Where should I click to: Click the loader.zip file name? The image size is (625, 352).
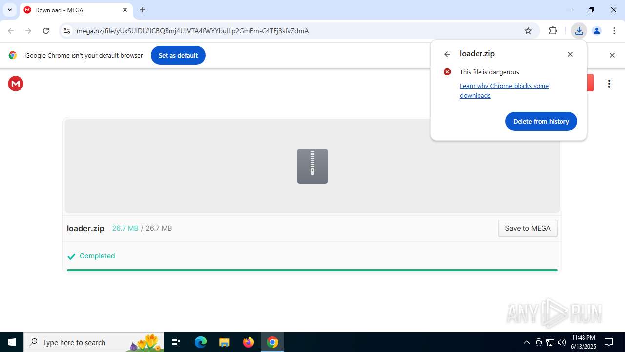click(85, 228)
